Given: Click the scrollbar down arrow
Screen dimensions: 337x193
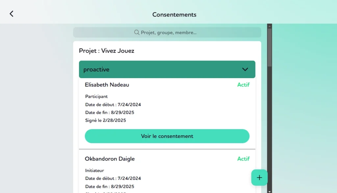Looking at the screenshot, I should click(270, 191).
